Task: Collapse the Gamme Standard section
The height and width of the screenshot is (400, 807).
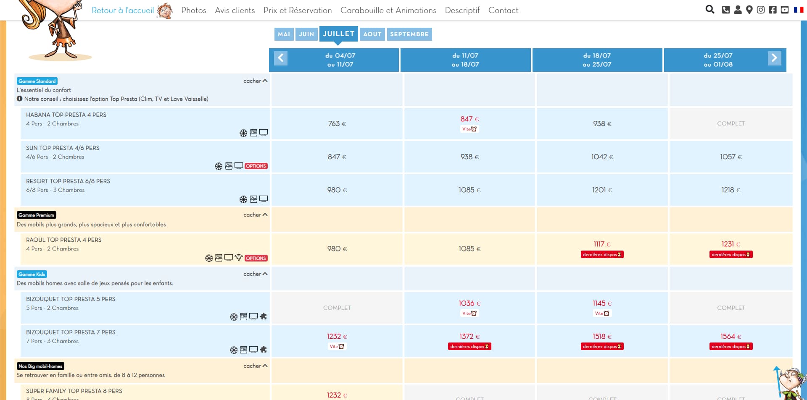Action: point(255,81)
